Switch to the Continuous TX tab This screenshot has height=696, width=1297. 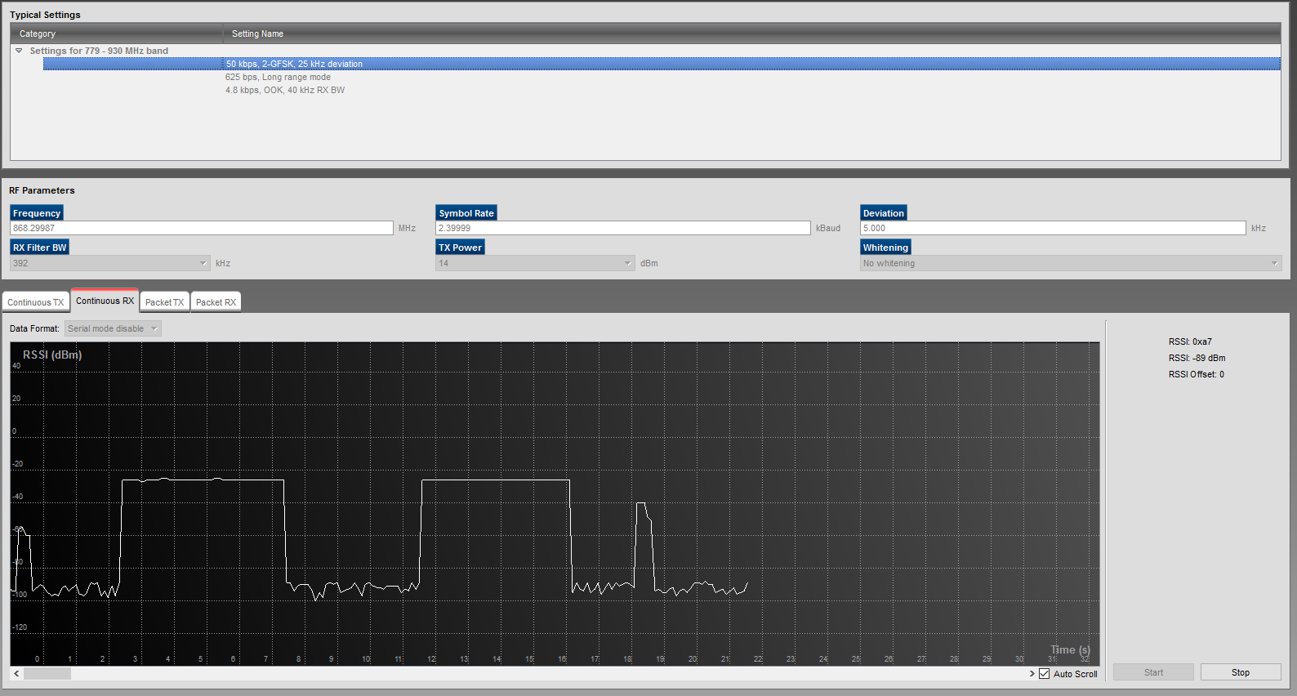click(x=36, y=302)
